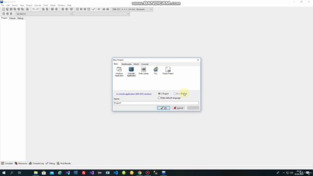Open the Find Results bottom tab

pyautogui.click(x=64, y=163)
